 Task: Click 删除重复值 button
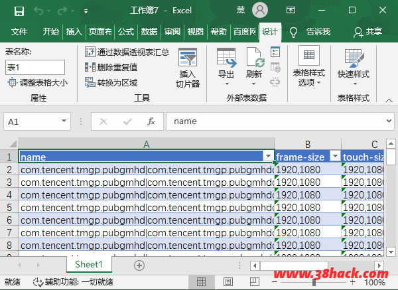(111, 67)
